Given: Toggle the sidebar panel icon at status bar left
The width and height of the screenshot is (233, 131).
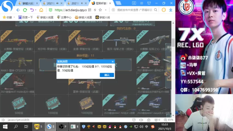Looking at the screenshot, I should 3,120.
